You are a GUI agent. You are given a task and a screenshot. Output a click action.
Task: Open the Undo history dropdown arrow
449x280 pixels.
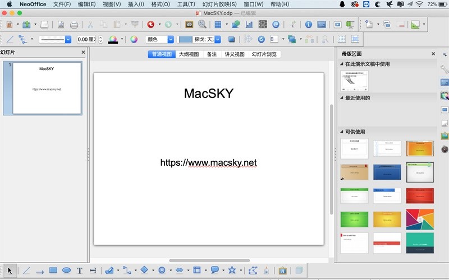[x=159, y=25]
